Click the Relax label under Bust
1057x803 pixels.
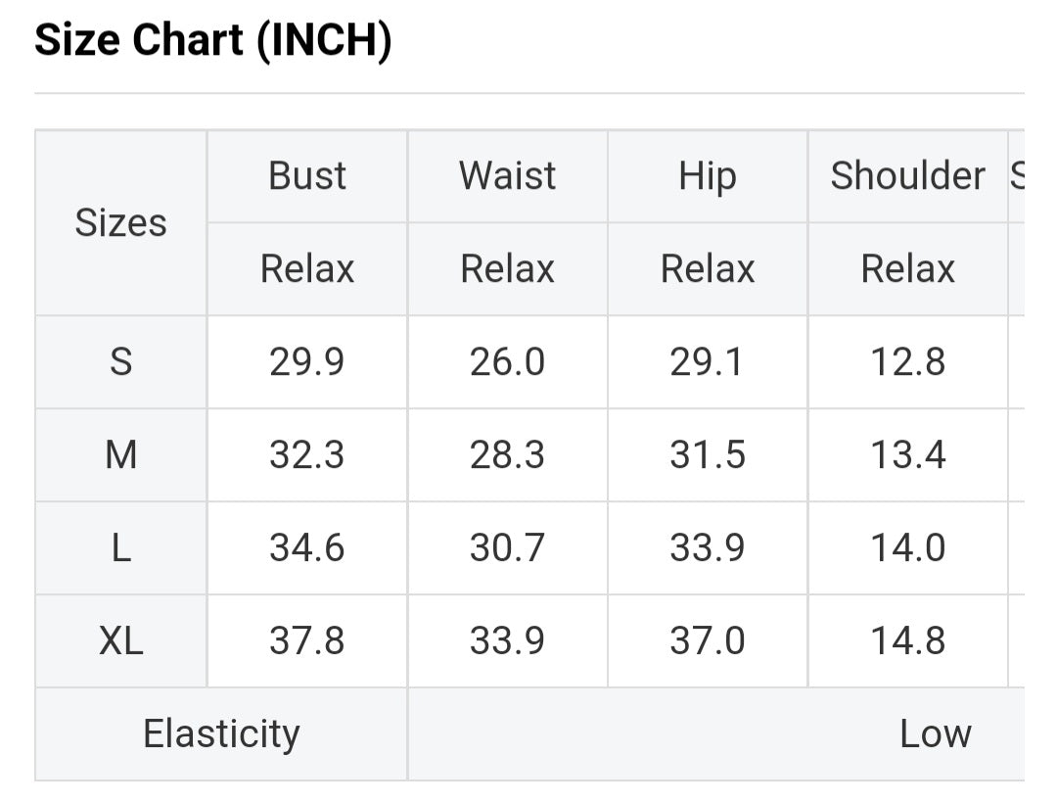[307, 269]
